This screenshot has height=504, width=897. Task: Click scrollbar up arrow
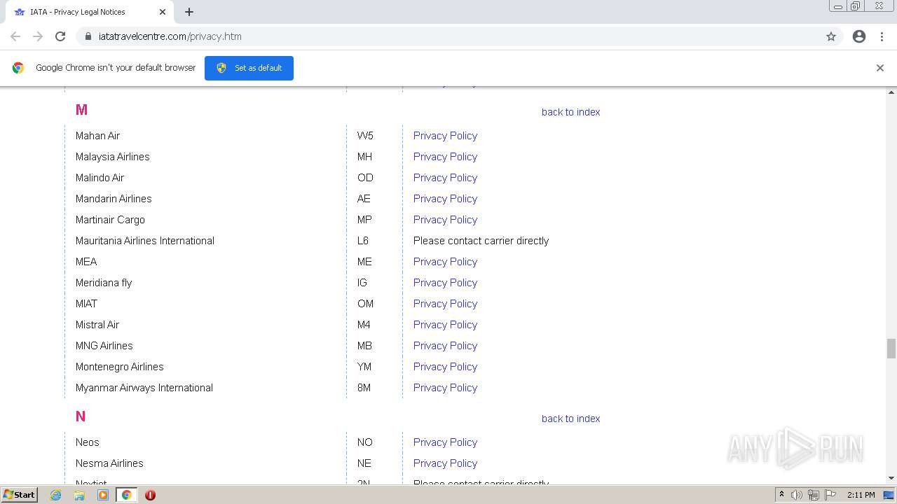pos(891,92)
